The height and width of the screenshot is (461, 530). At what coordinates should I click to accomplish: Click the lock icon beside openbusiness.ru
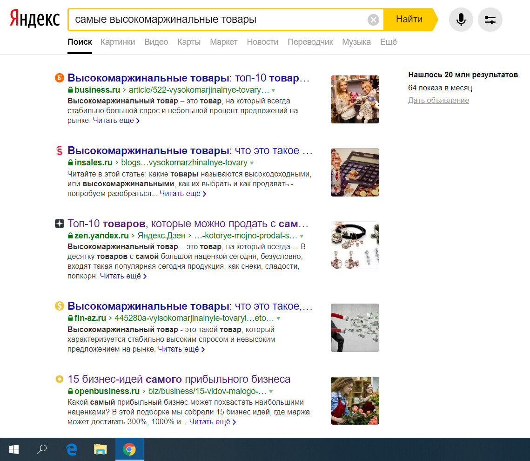click(x=70, y=391)
